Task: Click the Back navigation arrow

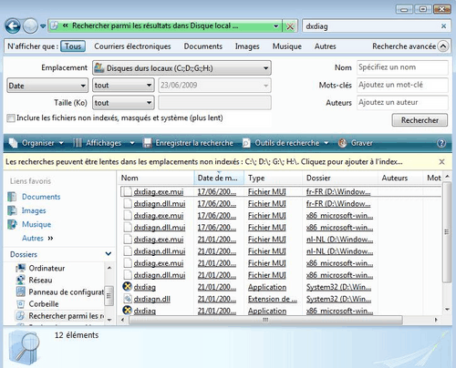Action: tap(13, 26)
